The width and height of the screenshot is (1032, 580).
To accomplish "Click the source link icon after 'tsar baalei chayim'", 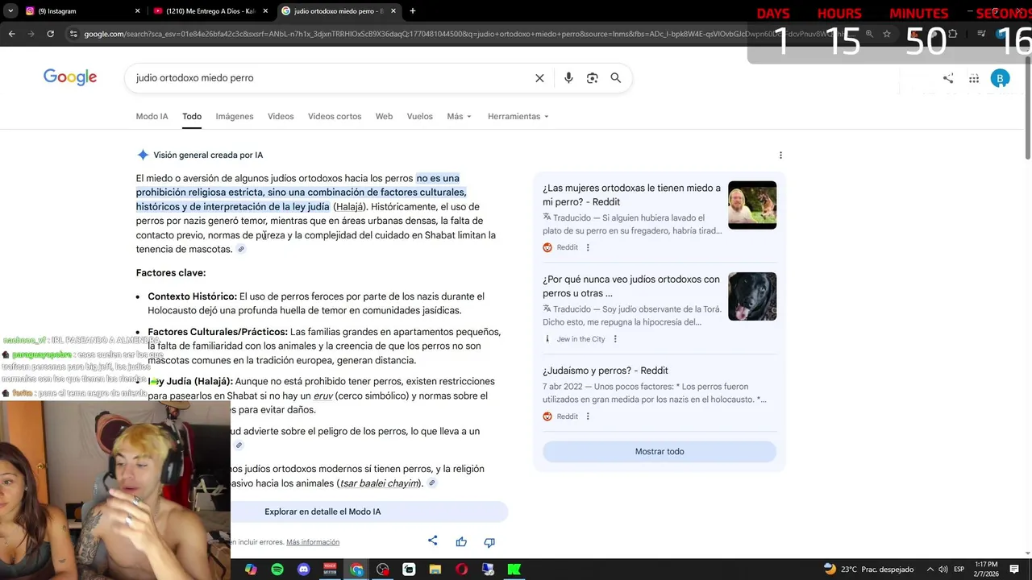I will coord(432,483).
